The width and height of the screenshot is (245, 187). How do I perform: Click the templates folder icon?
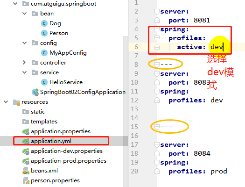tap(26, 122)
